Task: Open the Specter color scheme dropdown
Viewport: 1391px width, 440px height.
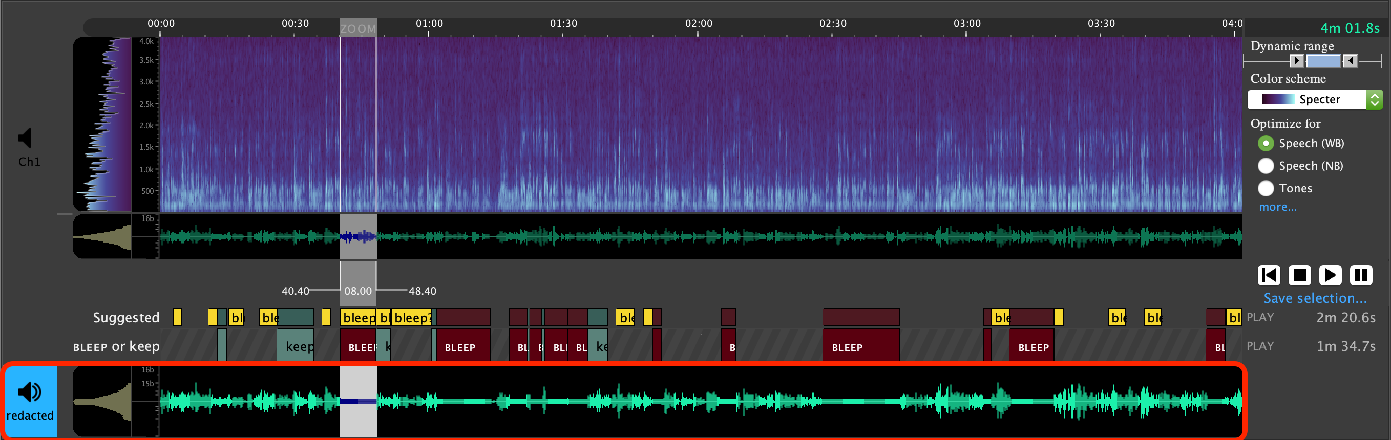Action: [1308, 100]
